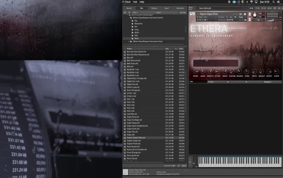Image resolution: width=283 pixels, height=178 pixels.
Task: Click the info icon in instrument header
Action: (x=245, y=14)
